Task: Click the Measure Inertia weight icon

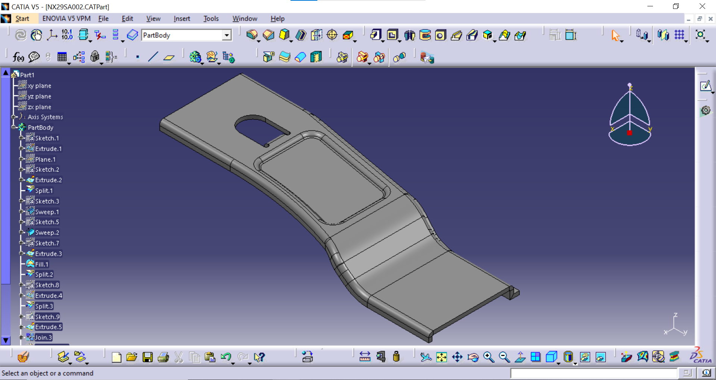Action: 396,357
